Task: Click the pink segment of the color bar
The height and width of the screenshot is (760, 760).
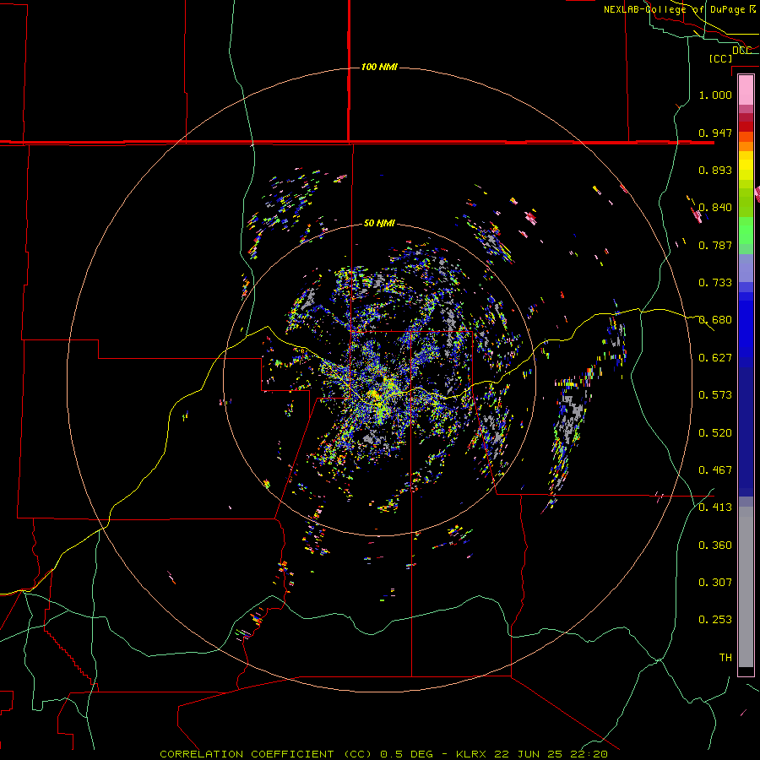Action: point(746,90)
